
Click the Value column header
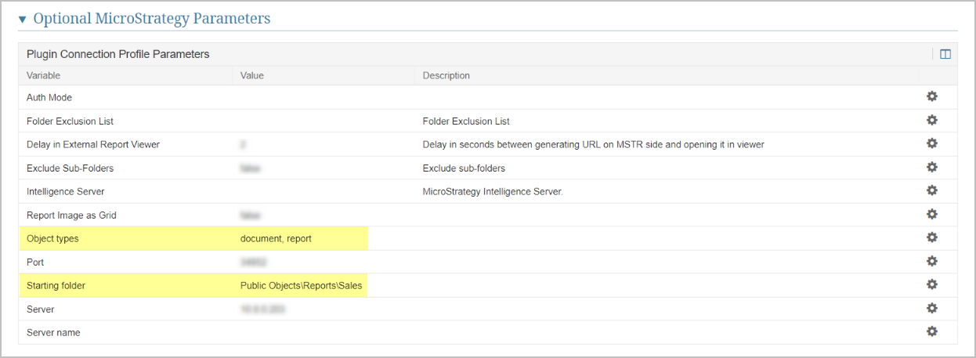tap(252, 76)
